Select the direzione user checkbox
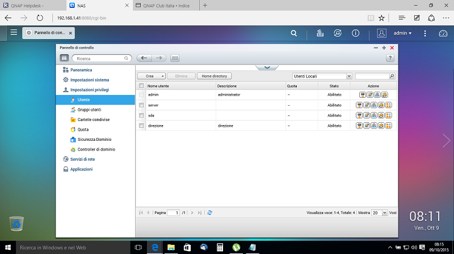454x254 pixels. click(141, 126)
